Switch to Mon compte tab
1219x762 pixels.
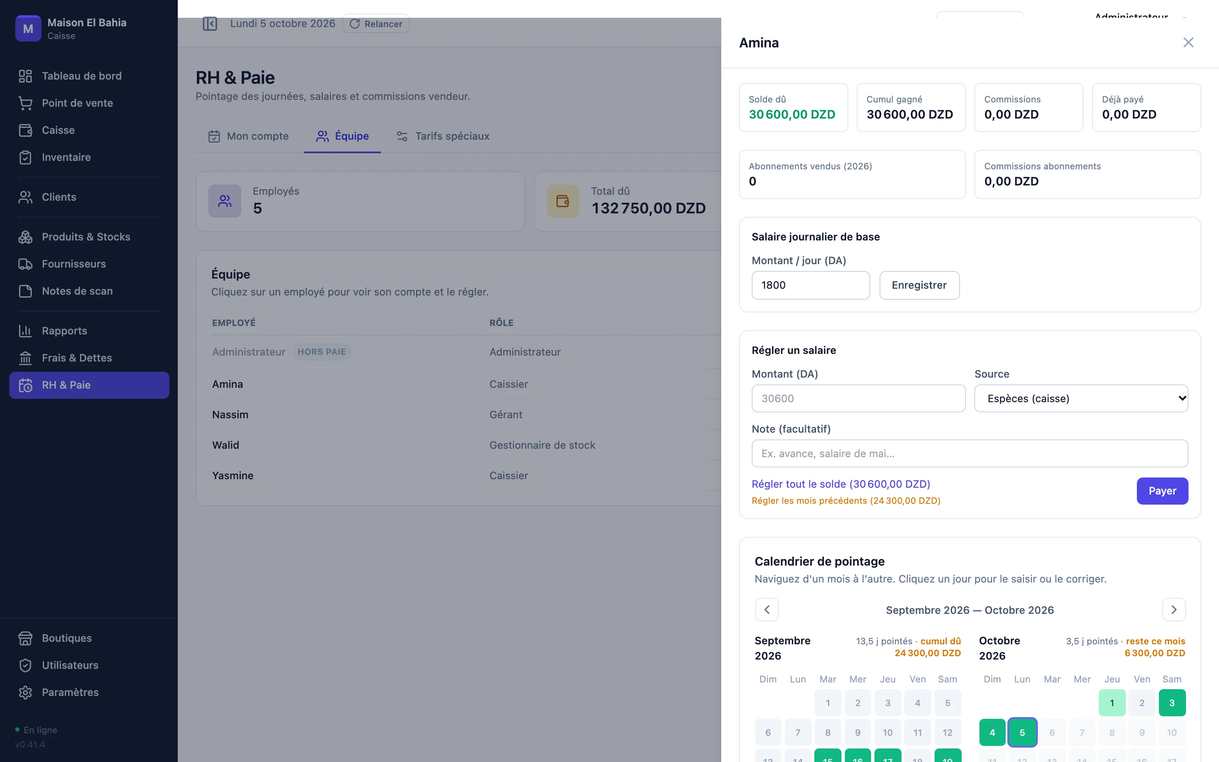coord(249,136)
